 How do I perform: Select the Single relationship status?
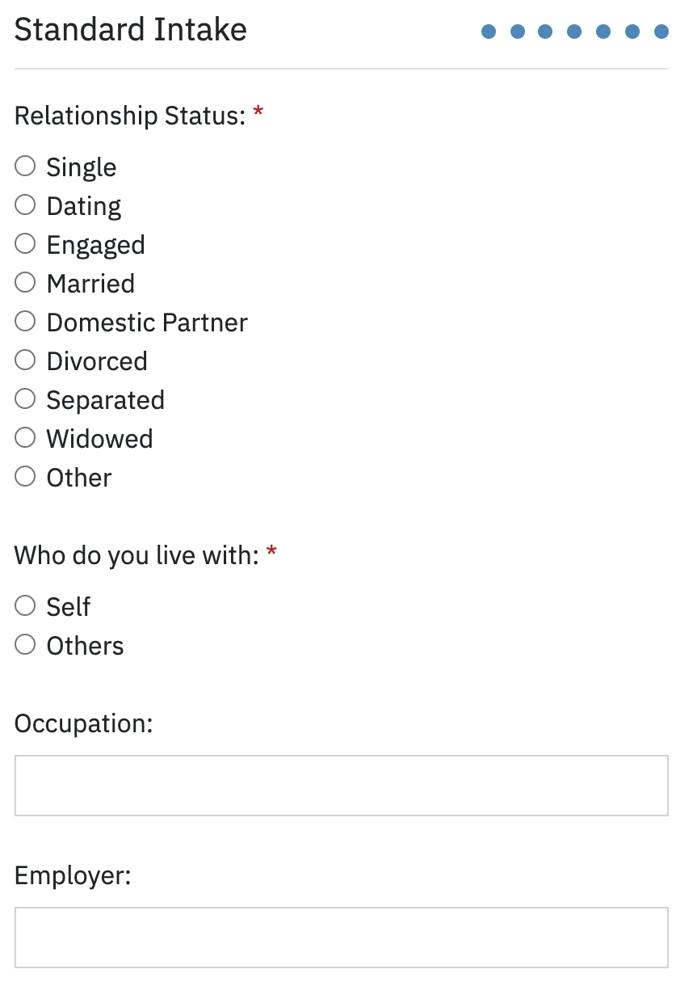(26, 166)
